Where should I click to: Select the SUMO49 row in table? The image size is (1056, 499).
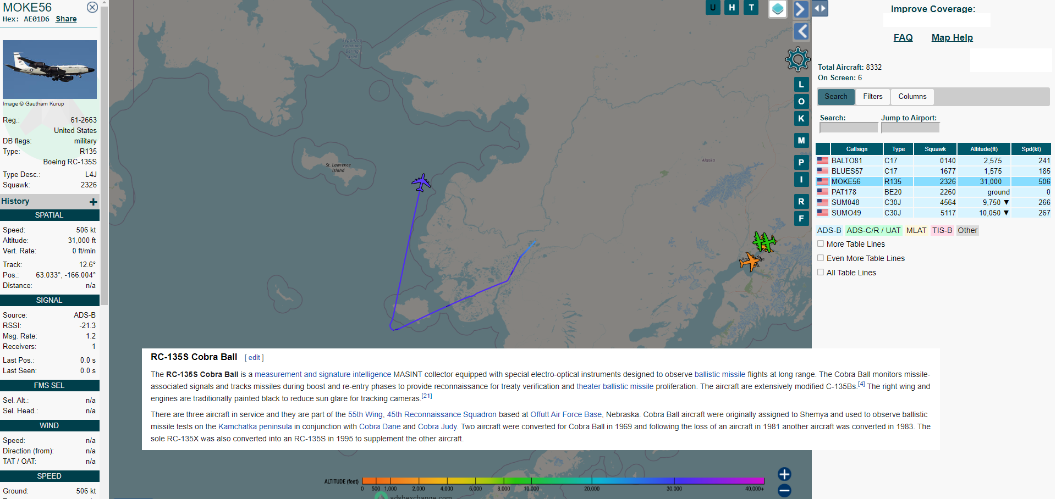933,213
